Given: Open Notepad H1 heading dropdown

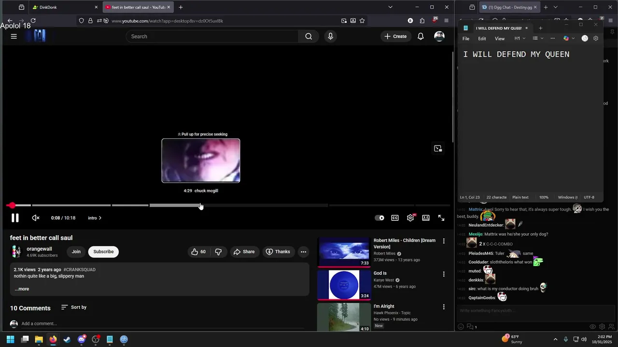Looking at the screenshot, I should [x=520, y=39].
